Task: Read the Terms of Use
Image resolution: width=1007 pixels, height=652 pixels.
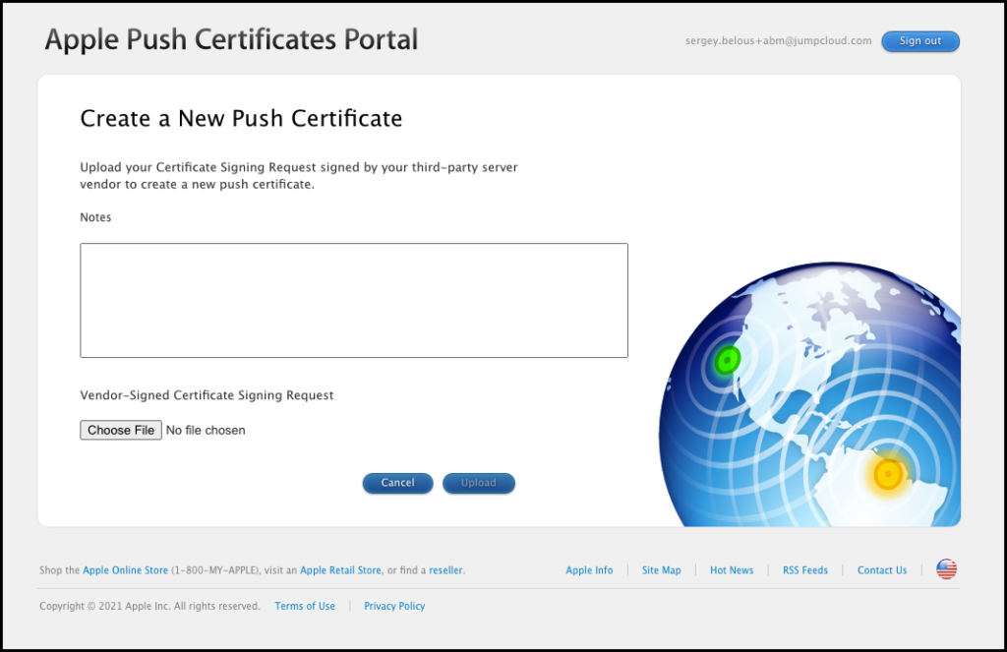Action: pyautogui.click(x=305, y=606)
